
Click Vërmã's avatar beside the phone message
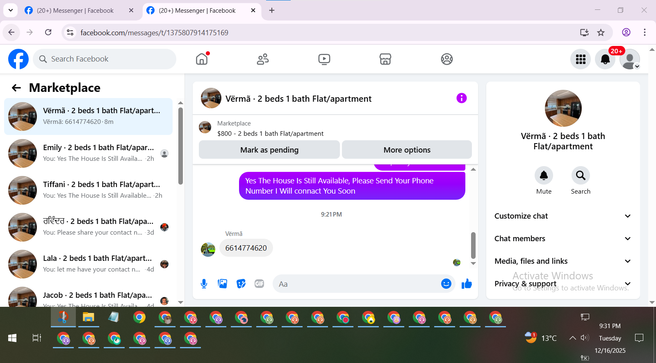(208, 249)
